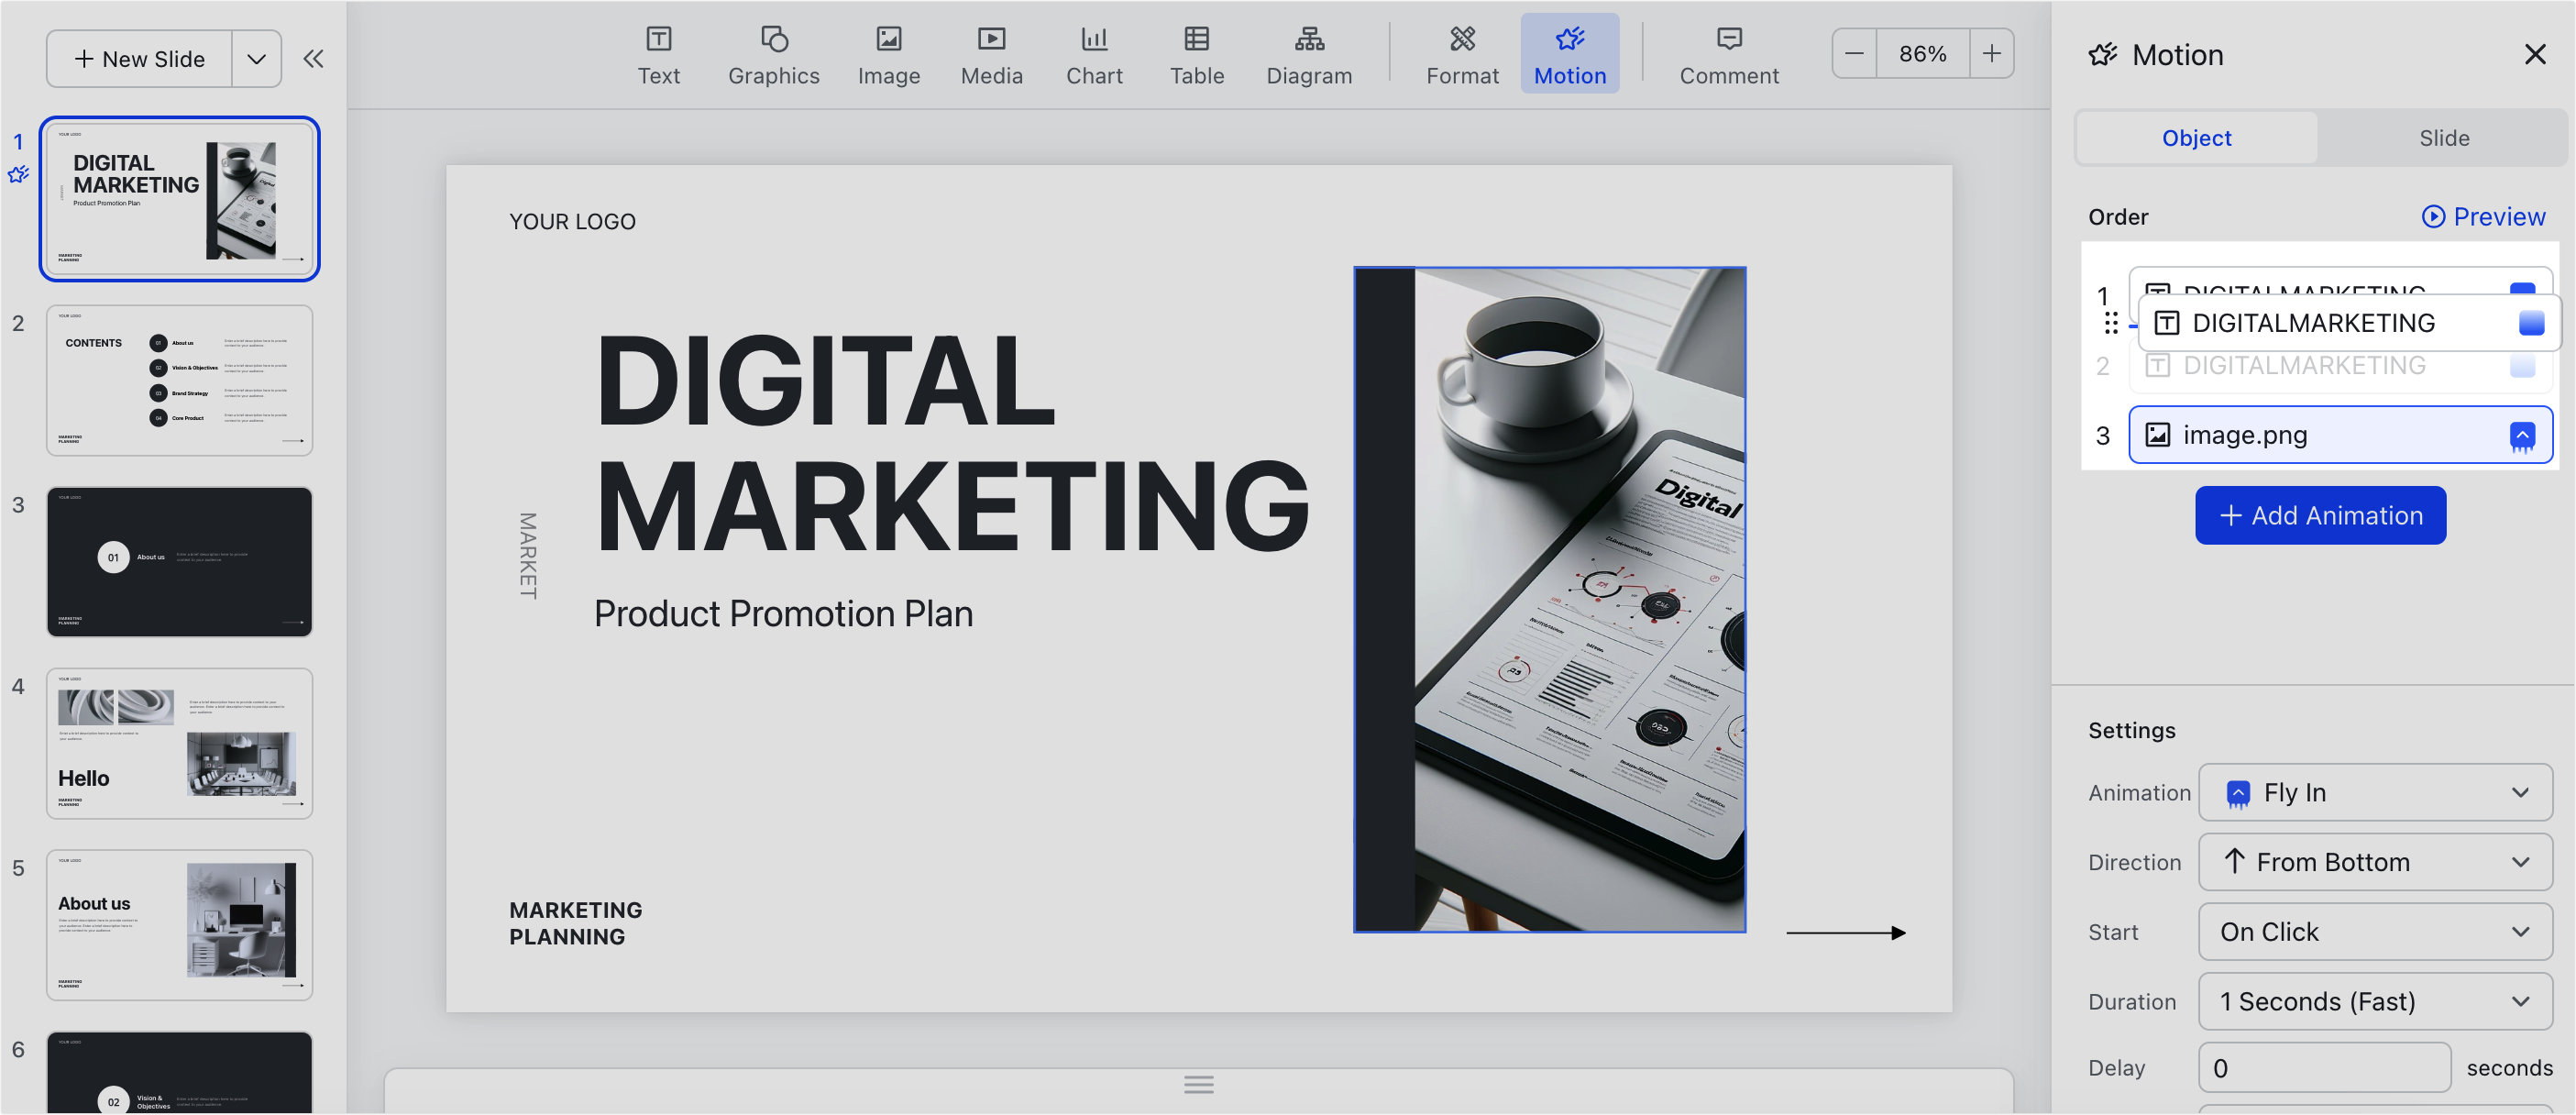Click the New Slide button
The image size is (2576, 1115).
click(x=140, y=59)
